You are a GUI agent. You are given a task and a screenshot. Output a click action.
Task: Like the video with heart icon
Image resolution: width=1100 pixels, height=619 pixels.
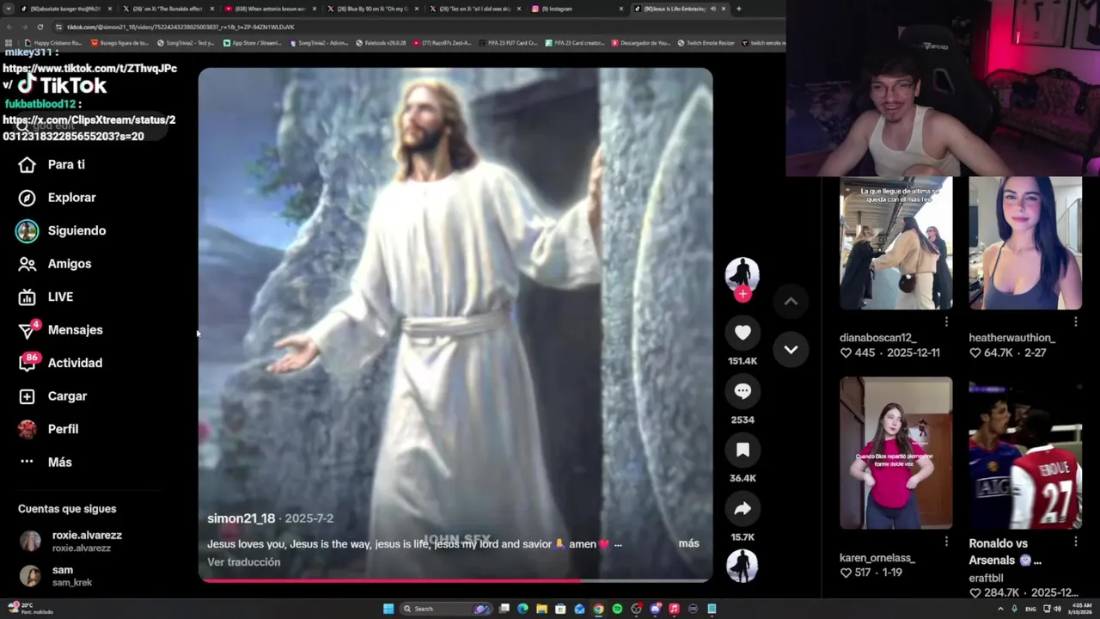tap(742, 333)
